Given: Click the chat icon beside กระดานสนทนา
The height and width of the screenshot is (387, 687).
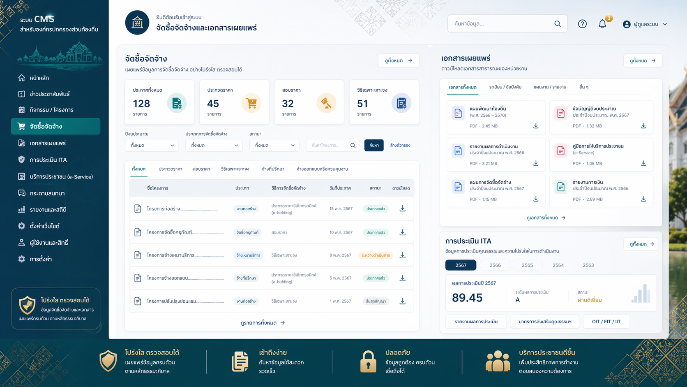Looking at the screenshot, I should click(21, 193).
